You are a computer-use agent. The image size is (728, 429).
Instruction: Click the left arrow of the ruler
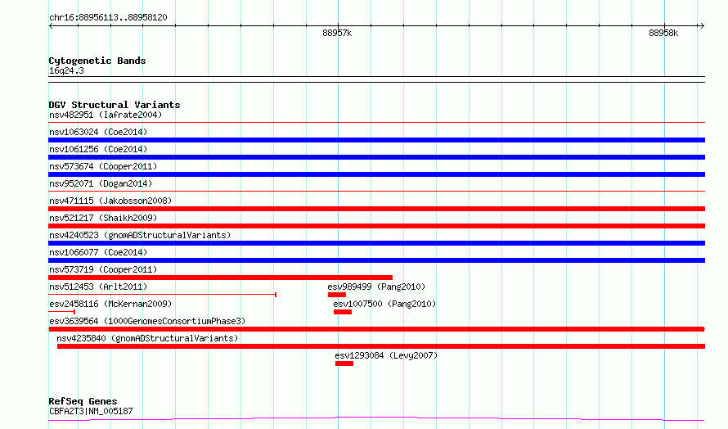[51, 25]
